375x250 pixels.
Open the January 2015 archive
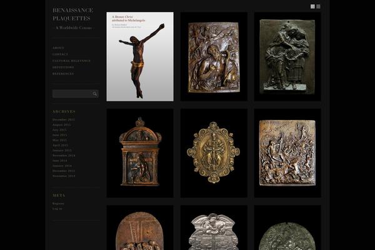point(62,150)
